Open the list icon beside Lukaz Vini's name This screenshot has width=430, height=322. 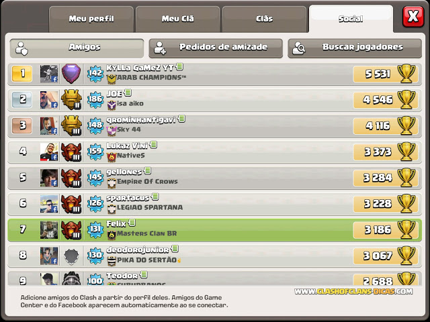(154, 144)
